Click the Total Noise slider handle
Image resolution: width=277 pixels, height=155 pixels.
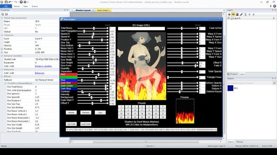(x=94, y=28)
